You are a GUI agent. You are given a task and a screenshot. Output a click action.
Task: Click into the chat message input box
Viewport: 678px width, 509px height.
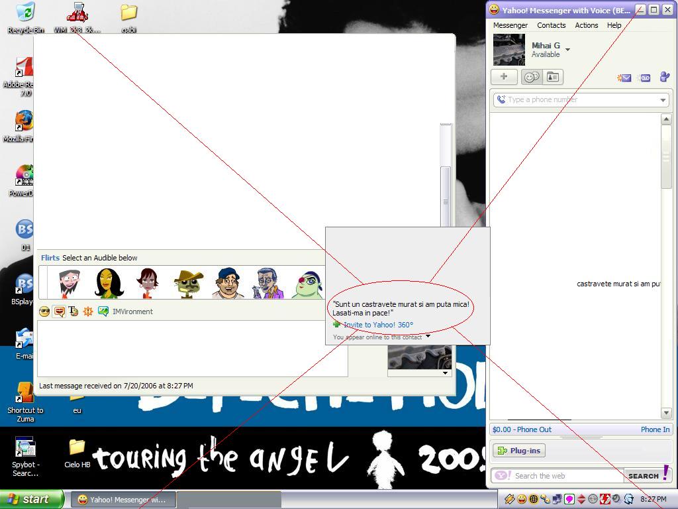click(193, 349)
